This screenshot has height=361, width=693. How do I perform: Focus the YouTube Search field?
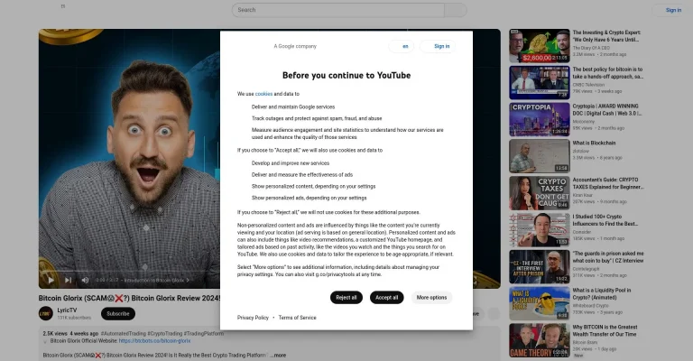coord(338,10)
